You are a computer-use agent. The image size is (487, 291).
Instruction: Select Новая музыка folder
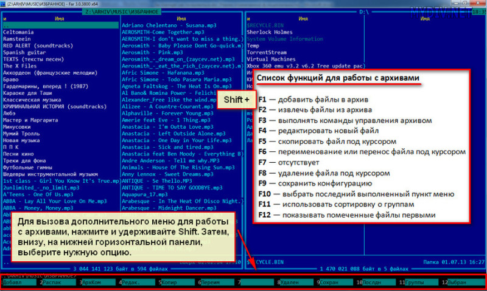point(21,140)
